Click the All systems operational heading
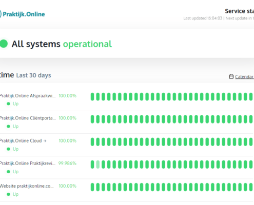This screenshot has width=254, height=205. 62,44
